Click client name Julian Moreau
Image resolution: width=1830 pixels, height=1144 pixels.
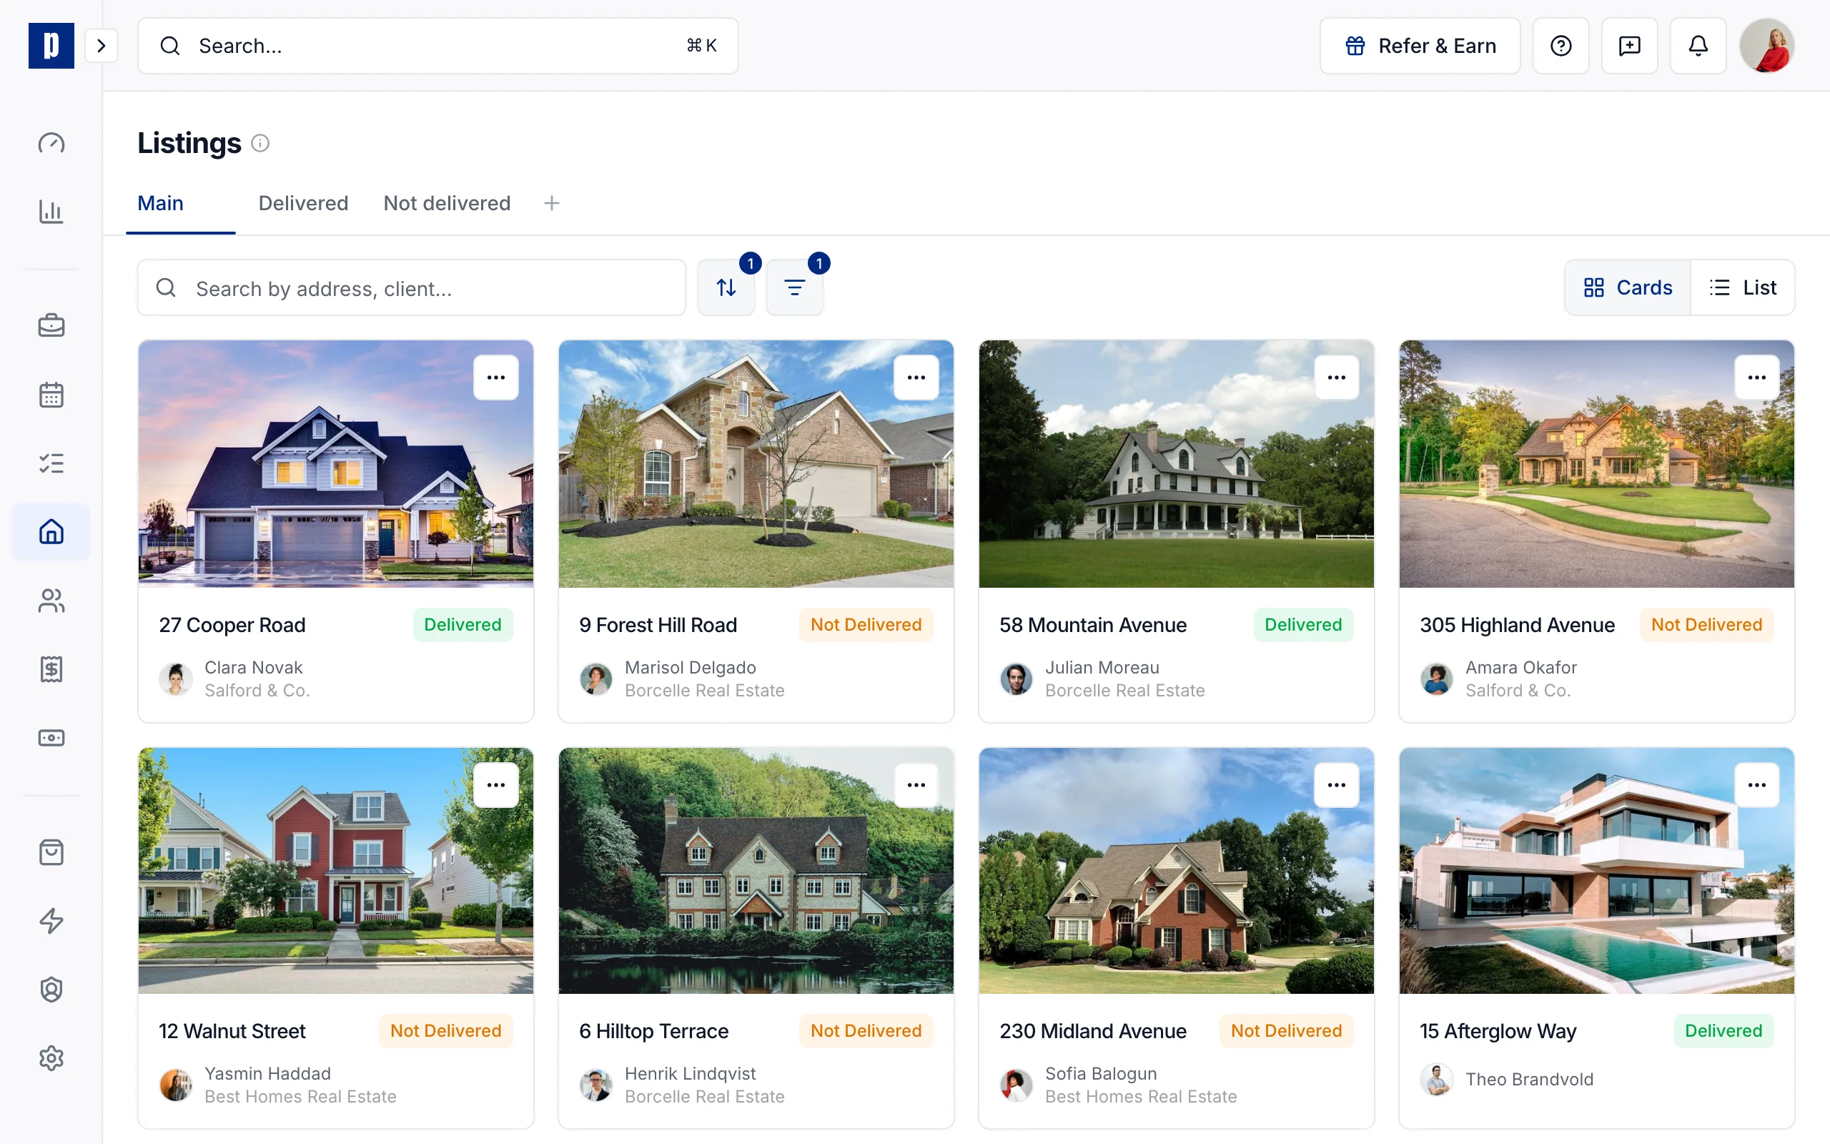click(1102, 667)
